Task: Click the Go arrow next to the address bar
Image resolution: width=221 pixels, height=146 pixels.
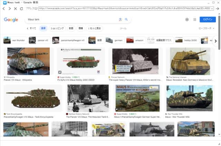Action: coord(218,9)
